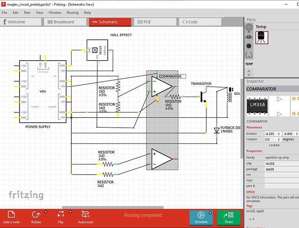This screenshot has height=228, width=299.
Task: Click the HALL EFFECT label on canvas
Action: point(121,35)
